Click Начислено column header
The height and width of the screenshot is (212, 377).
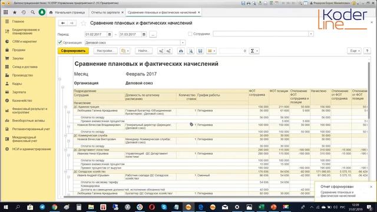click(x=319, y=91)
